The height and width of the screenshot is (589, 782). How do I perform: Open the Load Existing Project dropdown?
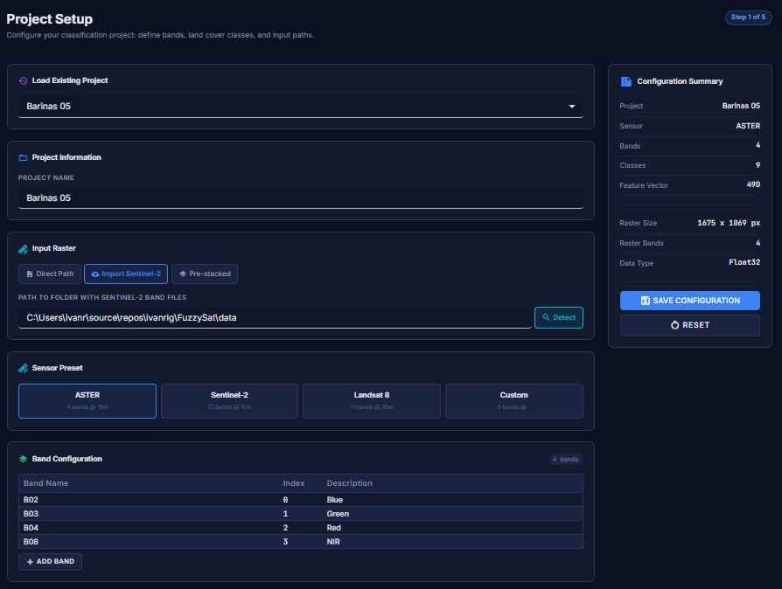[x=300, y=107]
